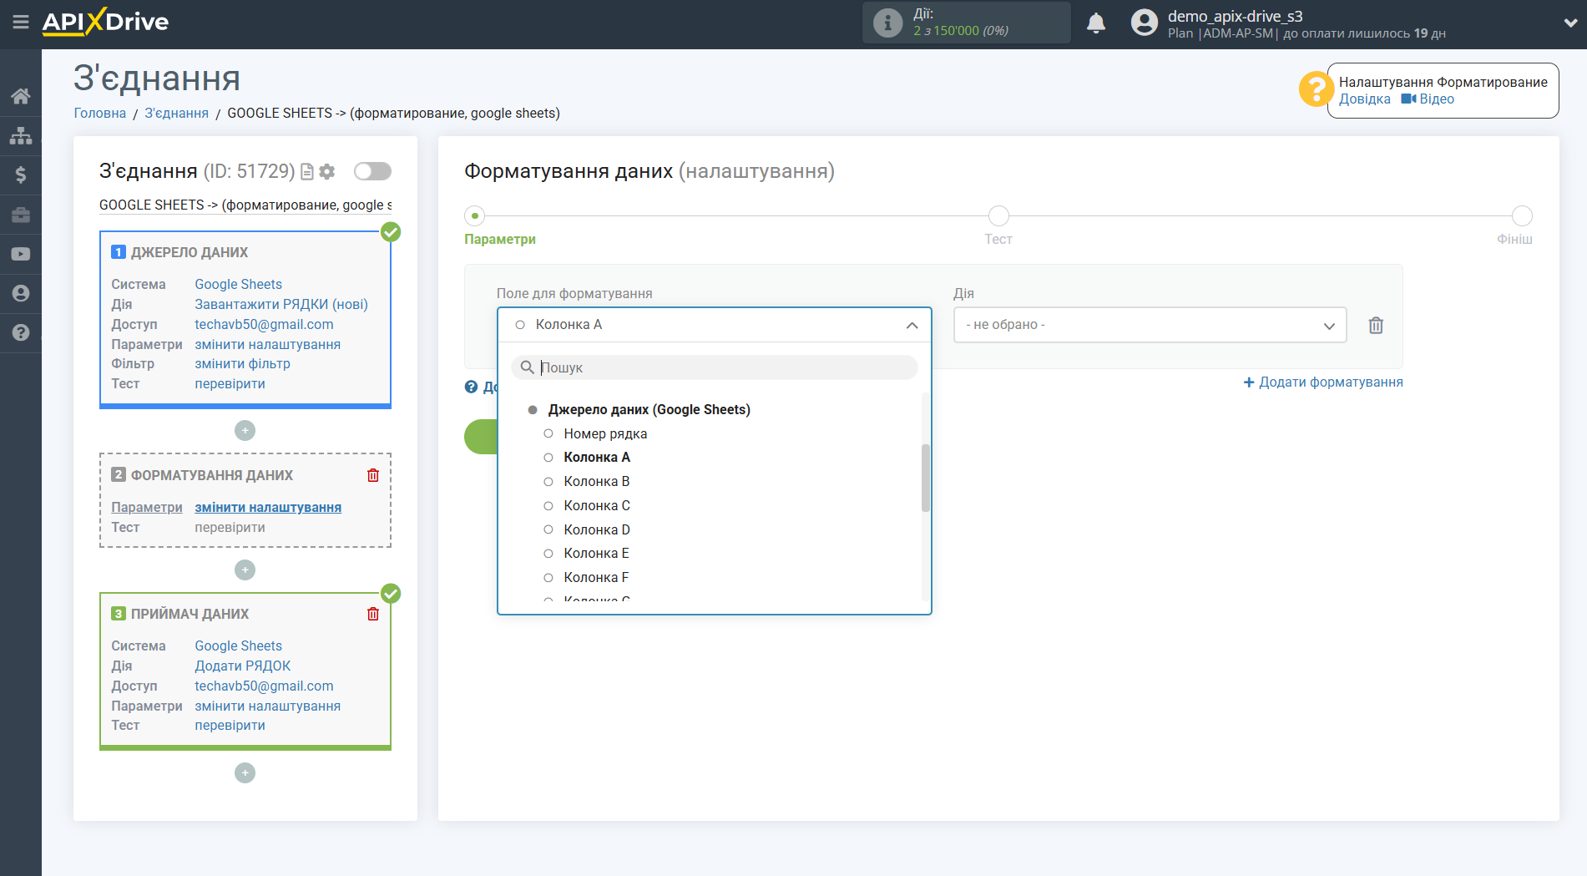Open the hamburger menu
Viewport: 1587px width, 876px height.
coord(21,23)
